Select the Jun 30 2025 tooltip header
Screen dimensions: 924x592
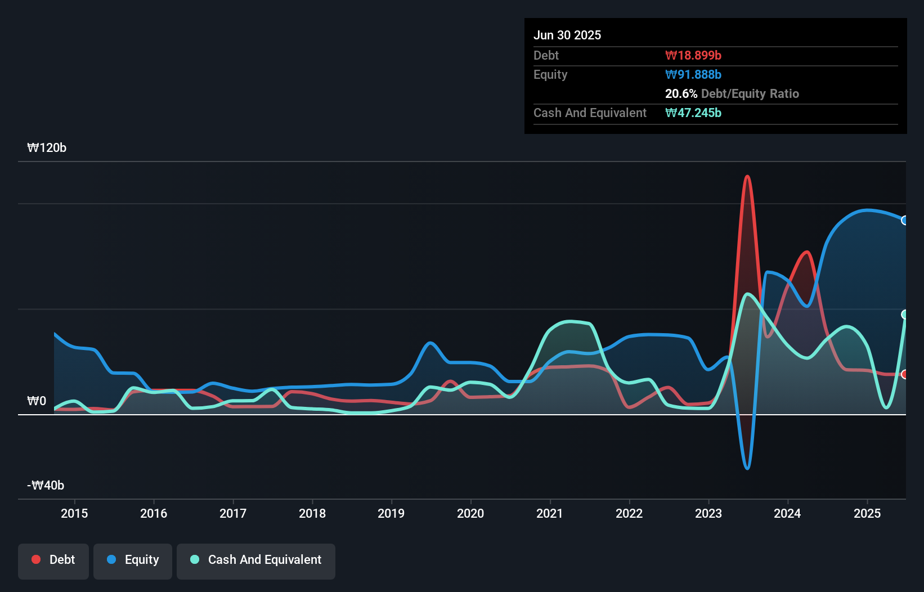coord(567,35)
